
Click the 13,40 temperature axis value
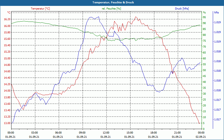click(7, 110)
